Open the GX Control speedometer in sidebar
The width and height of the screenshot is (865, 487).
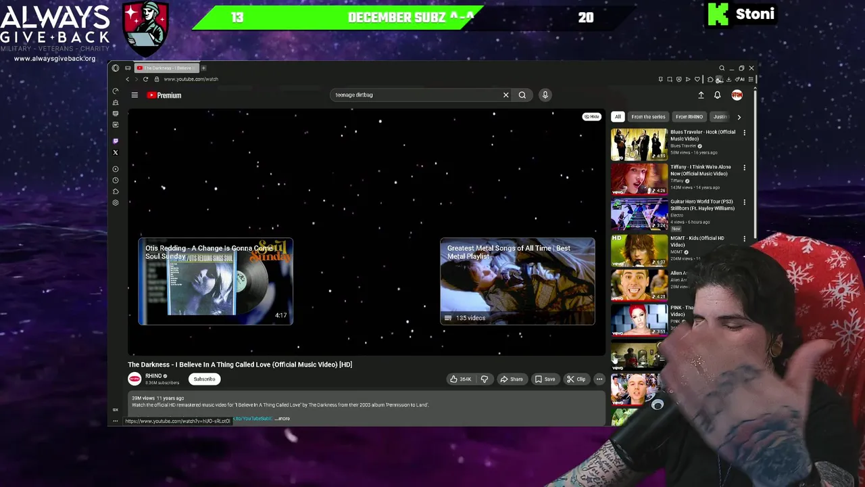tap(116, 91)
